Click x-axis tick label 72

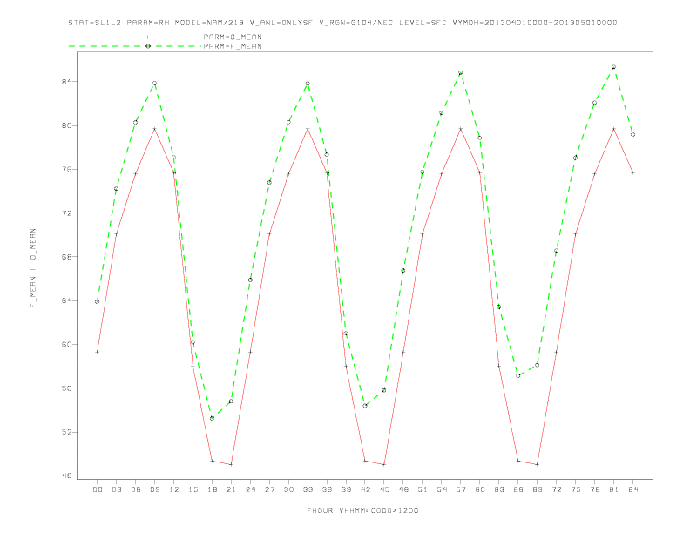click(556, 489)
